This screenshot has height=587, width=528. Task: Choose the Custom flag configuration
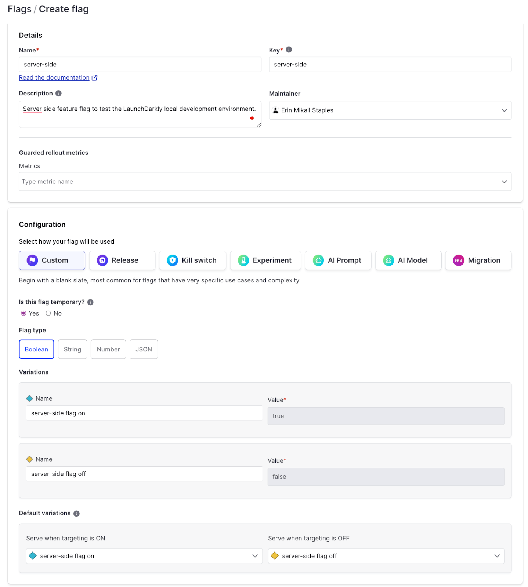pyautogui.click(x=52, y=260)
